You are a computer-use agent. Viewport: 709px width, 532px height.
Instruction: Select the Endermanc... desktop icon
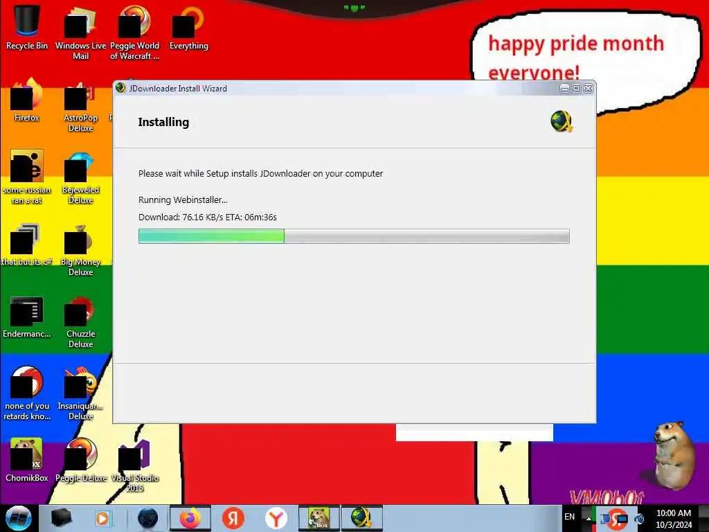[x=27, y=317]
